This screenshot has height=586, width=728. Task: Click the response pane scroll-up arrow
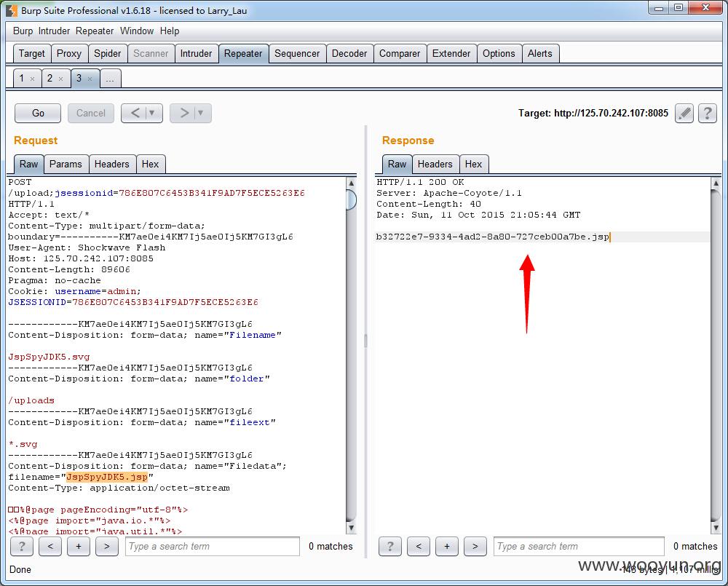716,183
